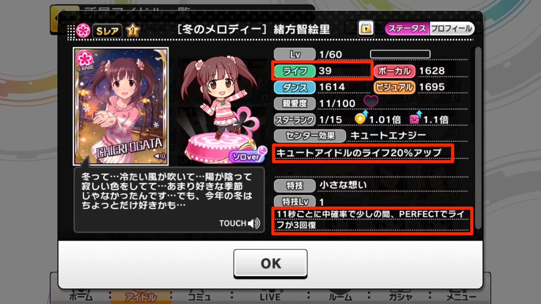Click the gold coin bonus multiplier icon
This screenshot has width=541, height=304.
361,118
